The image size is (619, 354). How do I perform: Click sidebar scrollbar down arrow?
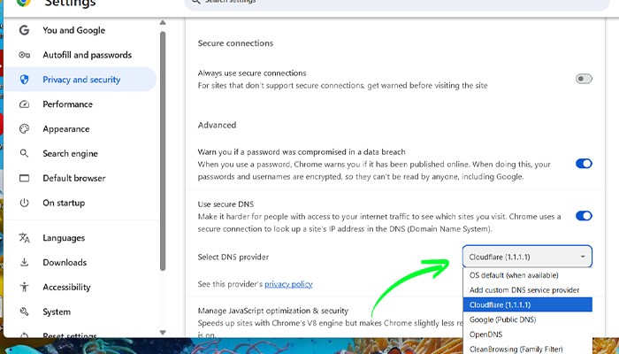(163, 332)
